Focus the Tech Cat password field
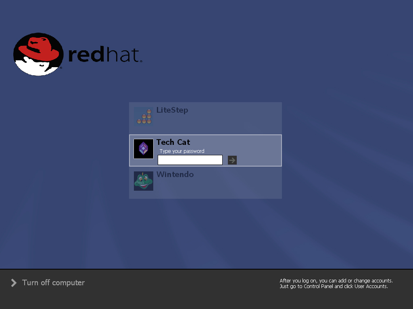The image size is (413, 309). 190,160
